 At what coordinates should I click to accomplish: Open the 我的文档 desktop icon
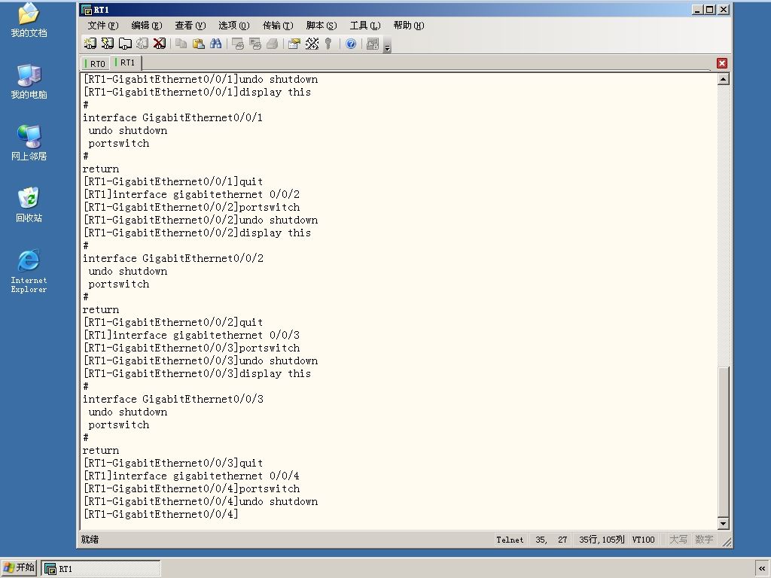click(29, 20)
